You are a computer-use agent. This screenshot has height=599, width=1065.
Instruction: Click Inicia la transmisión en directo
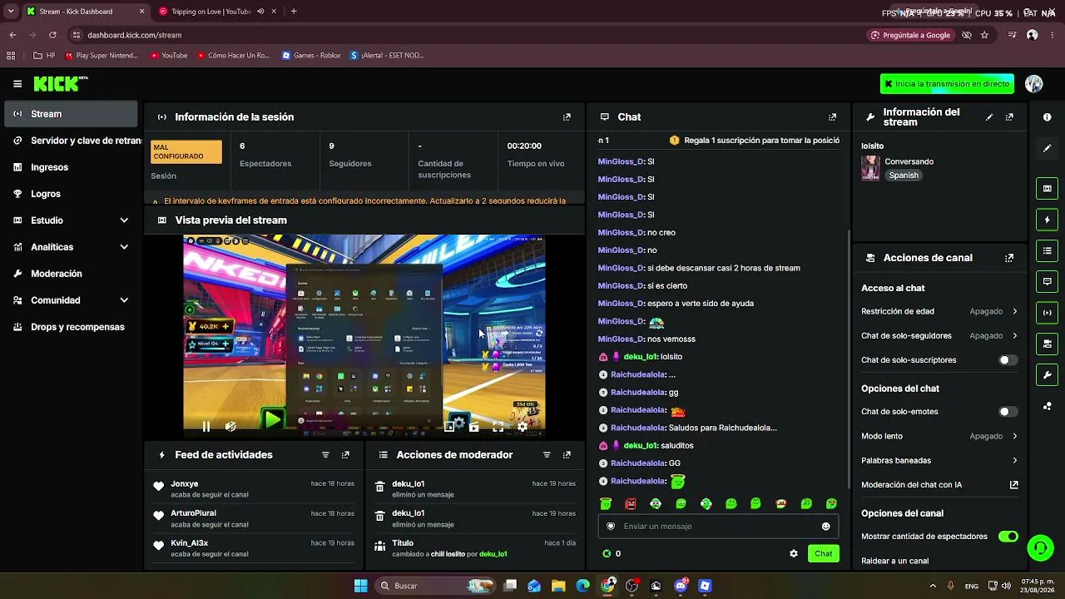(x=947, y=84)
